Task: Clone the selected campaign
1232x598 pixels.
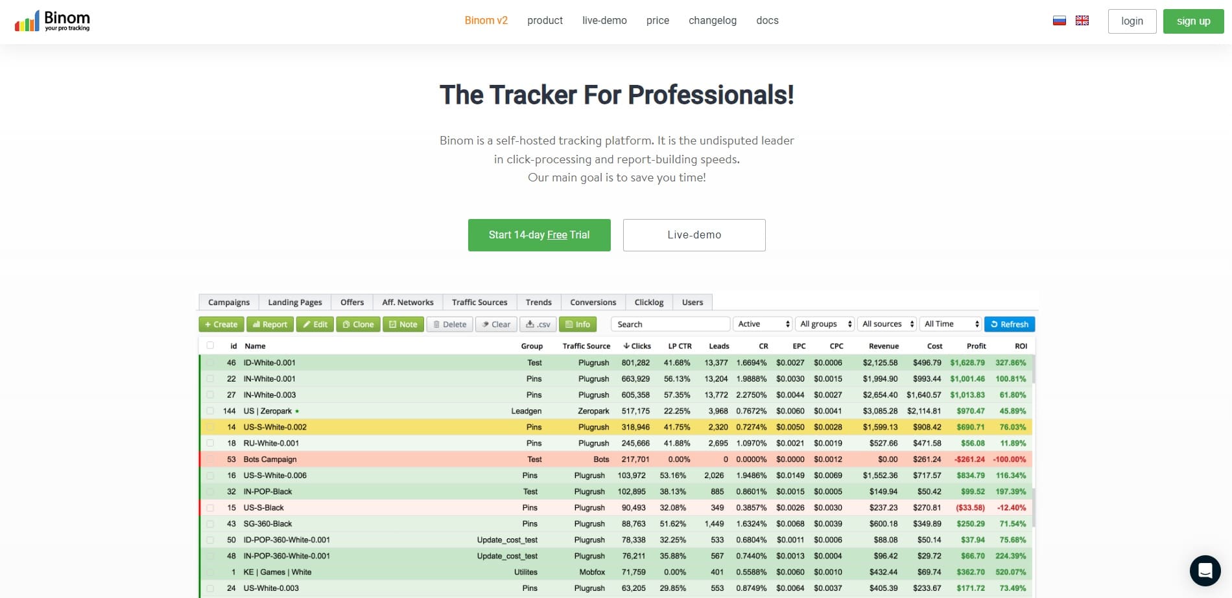Action: 357,324
